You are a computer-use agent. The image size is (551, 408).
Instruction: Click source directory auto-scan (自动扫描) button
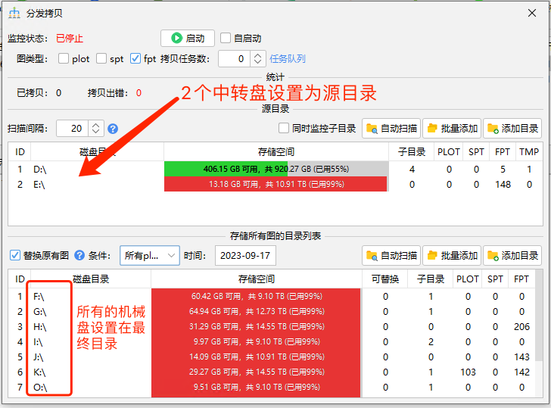point(391,129)
